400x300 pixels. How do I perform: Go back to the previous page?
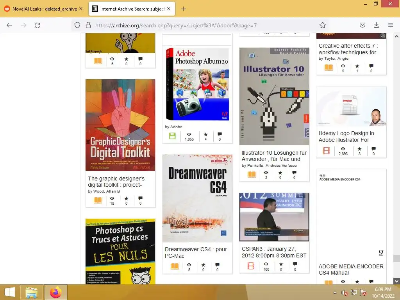pos(9,25)
